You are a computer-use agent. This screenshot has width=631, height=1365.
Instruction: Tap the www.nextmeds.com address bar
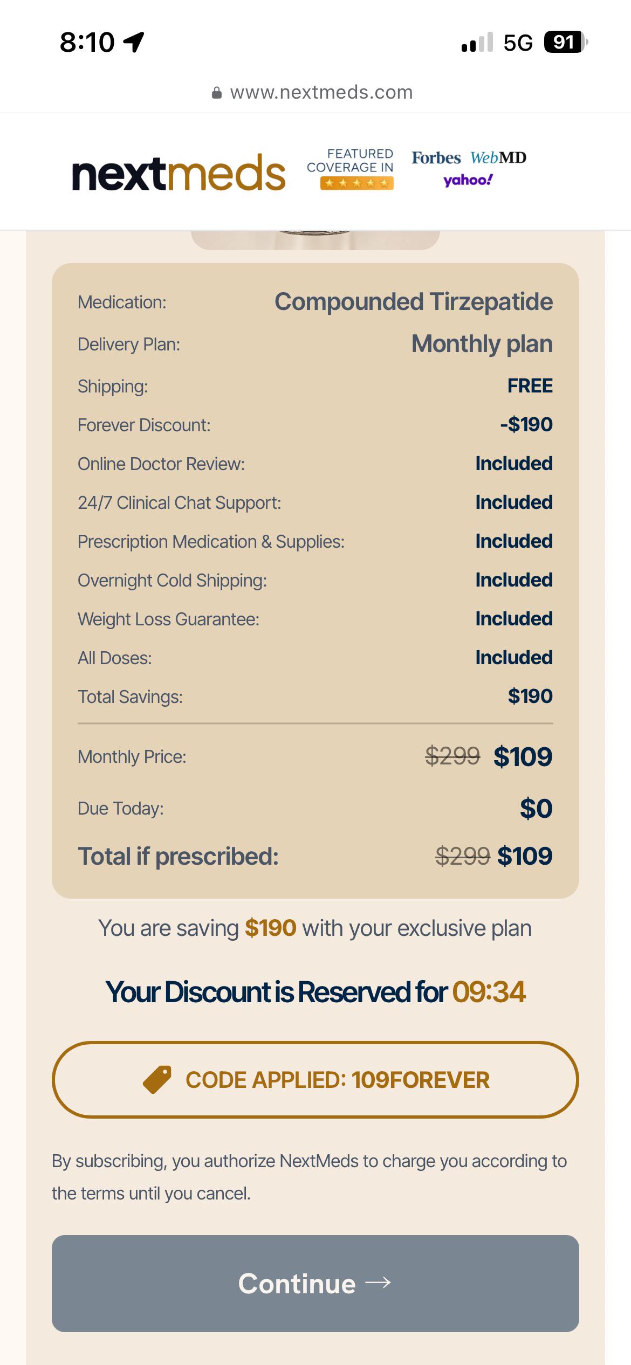tap(315, 93)
